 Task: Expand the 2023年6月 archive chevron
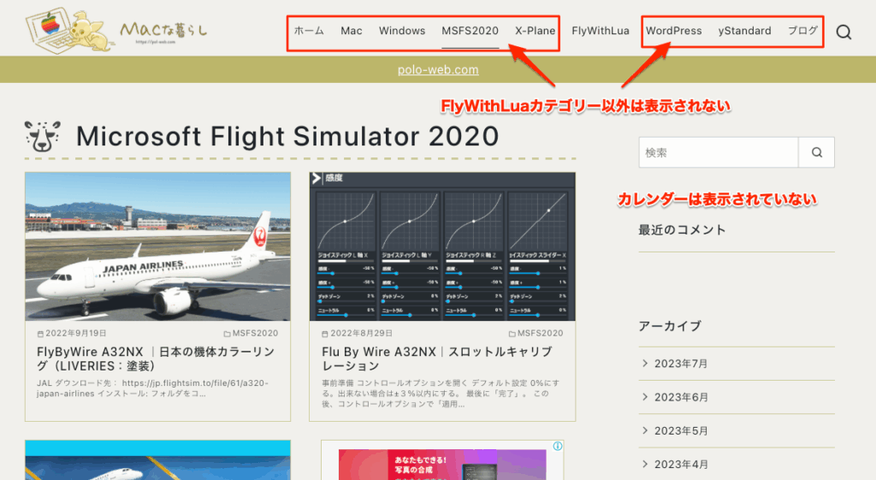point(645,397)
